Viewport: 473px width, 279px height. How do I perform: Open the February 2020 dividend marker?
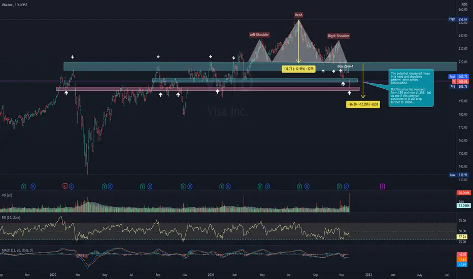point(71,186)
